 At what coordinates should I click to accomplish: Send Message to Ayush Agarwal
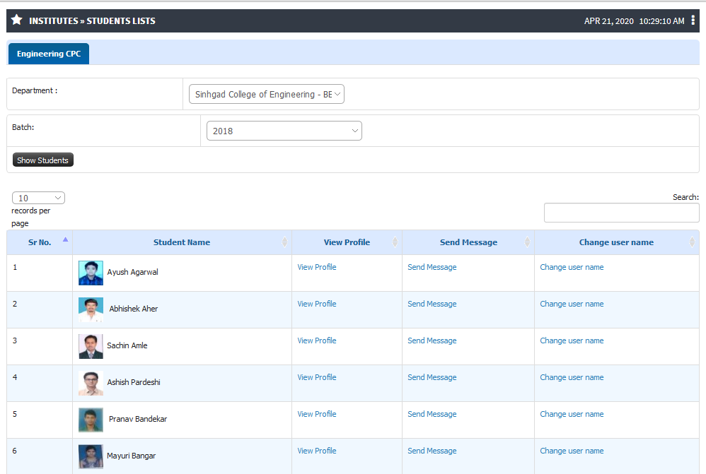point(432,267)
